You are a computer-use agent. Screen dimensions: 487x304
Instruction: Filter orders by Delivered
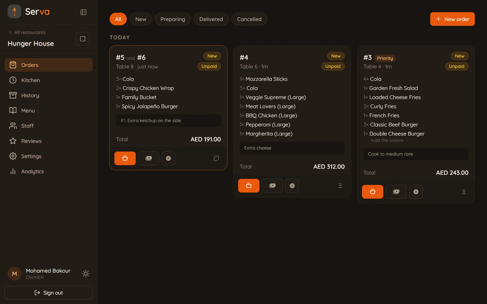click(x=211, y=19)
